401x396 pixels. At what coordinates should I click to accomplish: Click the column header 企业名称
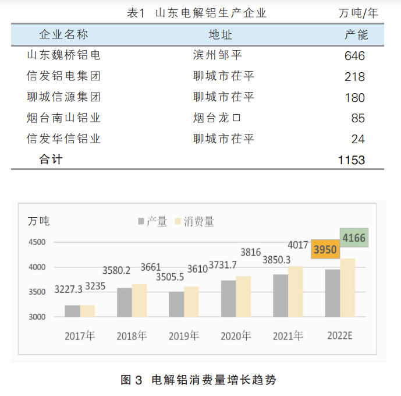tap(63, 34)
